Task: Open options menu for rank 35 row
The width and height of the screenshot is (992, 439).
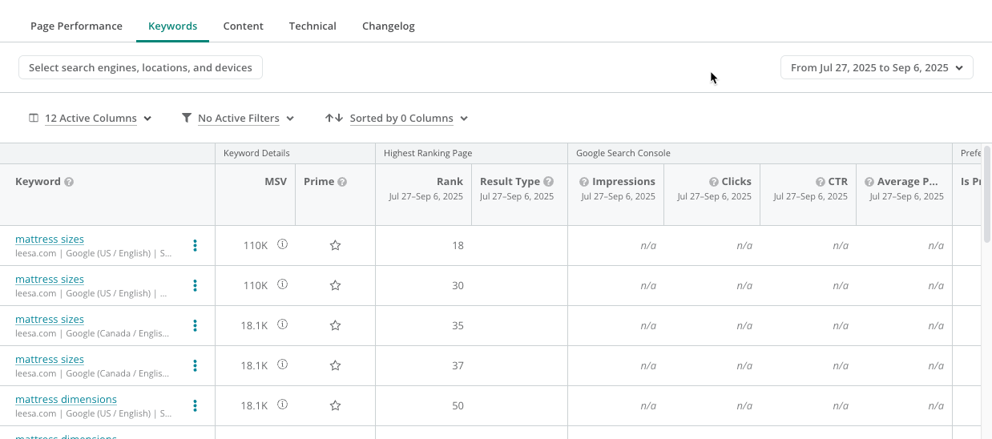Action: [195, 326]
